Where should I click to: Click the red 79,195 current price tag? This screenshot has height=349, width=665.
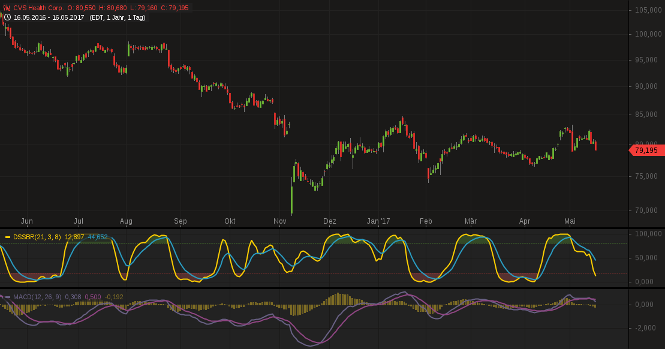646,151
